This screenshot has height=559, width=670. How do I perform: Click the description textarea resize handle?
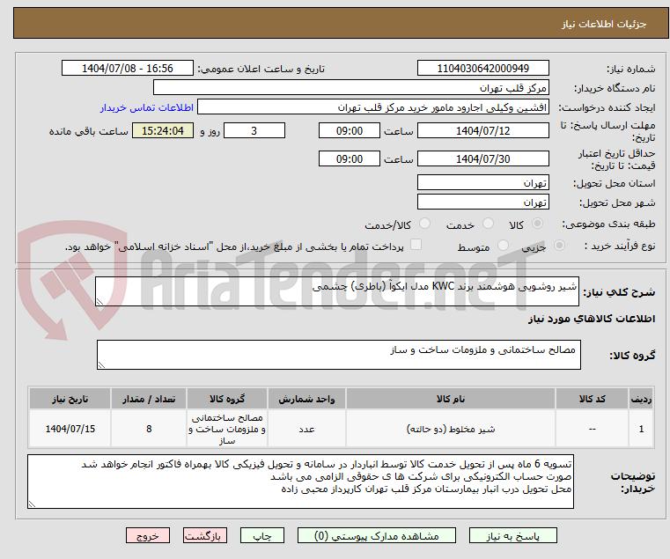99,302
